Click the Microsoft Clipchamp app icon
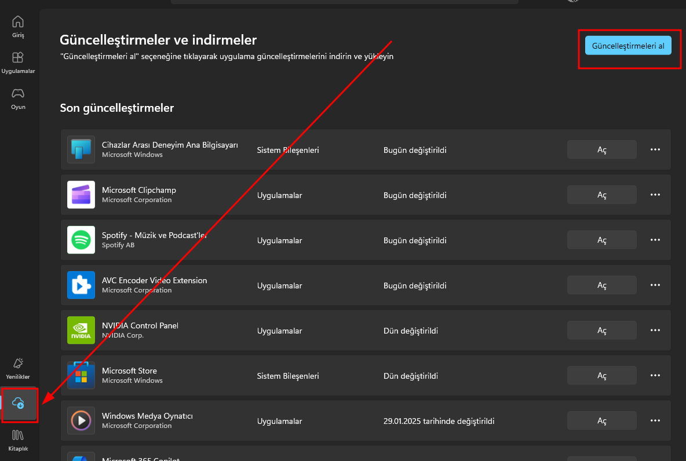Screen dimensions: 686x461 (81, 195)
